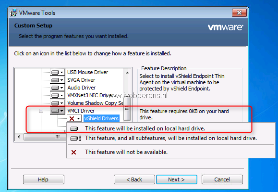Image resolution: width=278 pixels, height=192 pixels.
Task: Cancel the VMware Tools setup
Action: [x=222, y=179]
